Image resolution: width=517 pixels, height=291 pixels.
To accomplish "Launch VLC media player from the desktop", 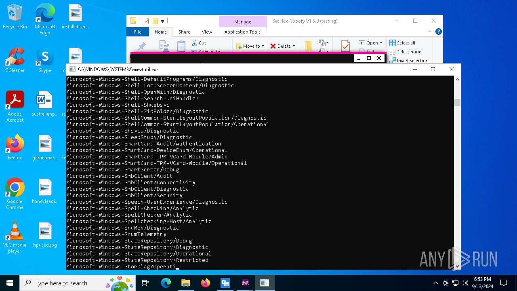I will [15, 238].
